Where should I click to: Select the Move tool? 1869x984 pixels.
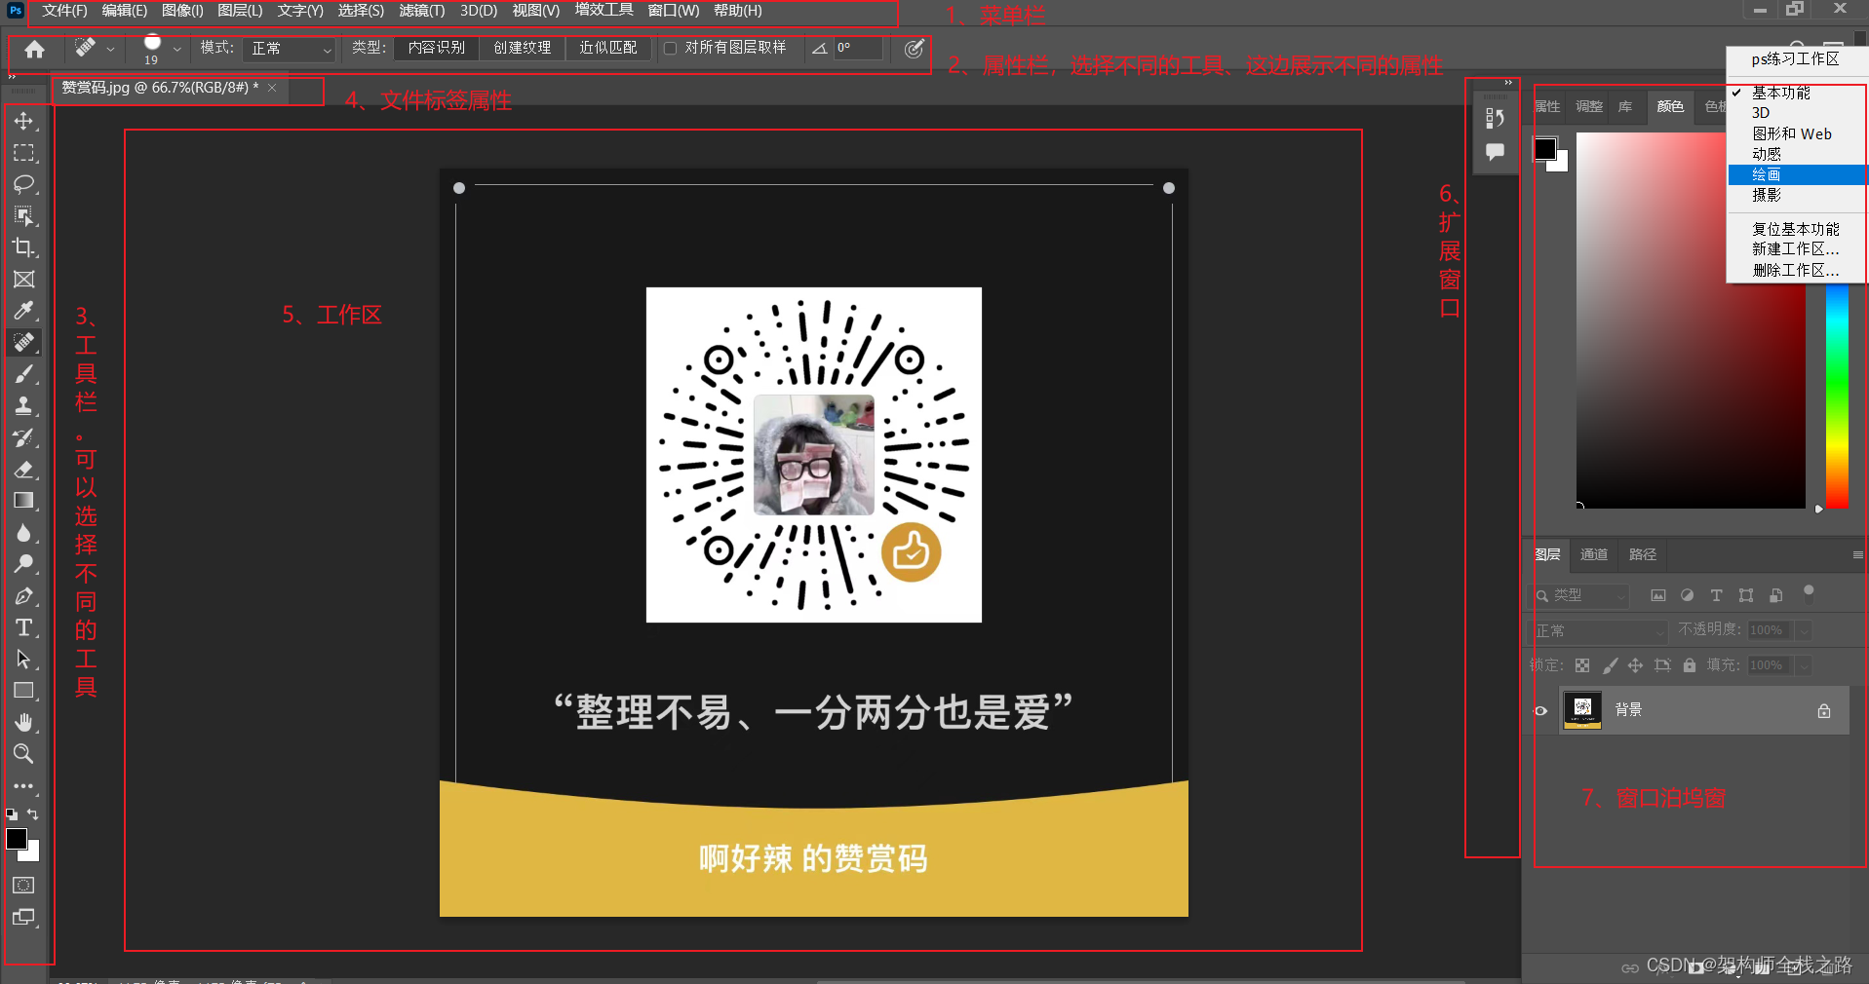23,121
